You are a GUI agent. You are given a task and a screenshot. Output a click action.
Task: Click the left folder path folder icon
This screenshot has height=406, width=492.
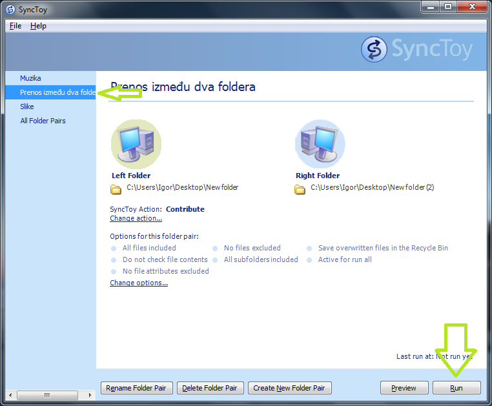coord(116,189)
